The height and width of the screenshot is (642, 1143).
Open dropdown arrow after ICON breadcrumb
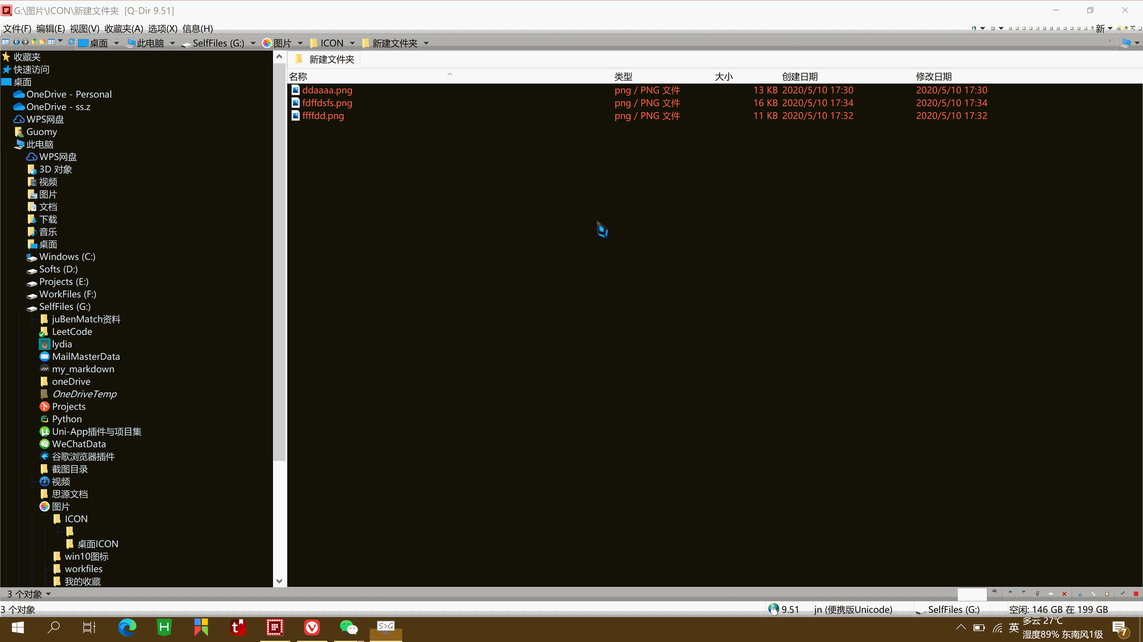[x=352, y=43]
